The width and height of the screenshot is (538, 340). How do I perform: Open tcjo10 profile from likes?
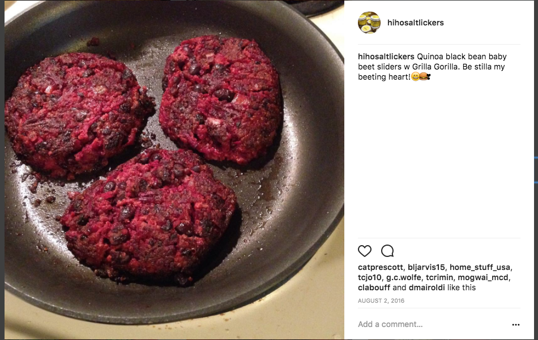[x=369, y=277]
